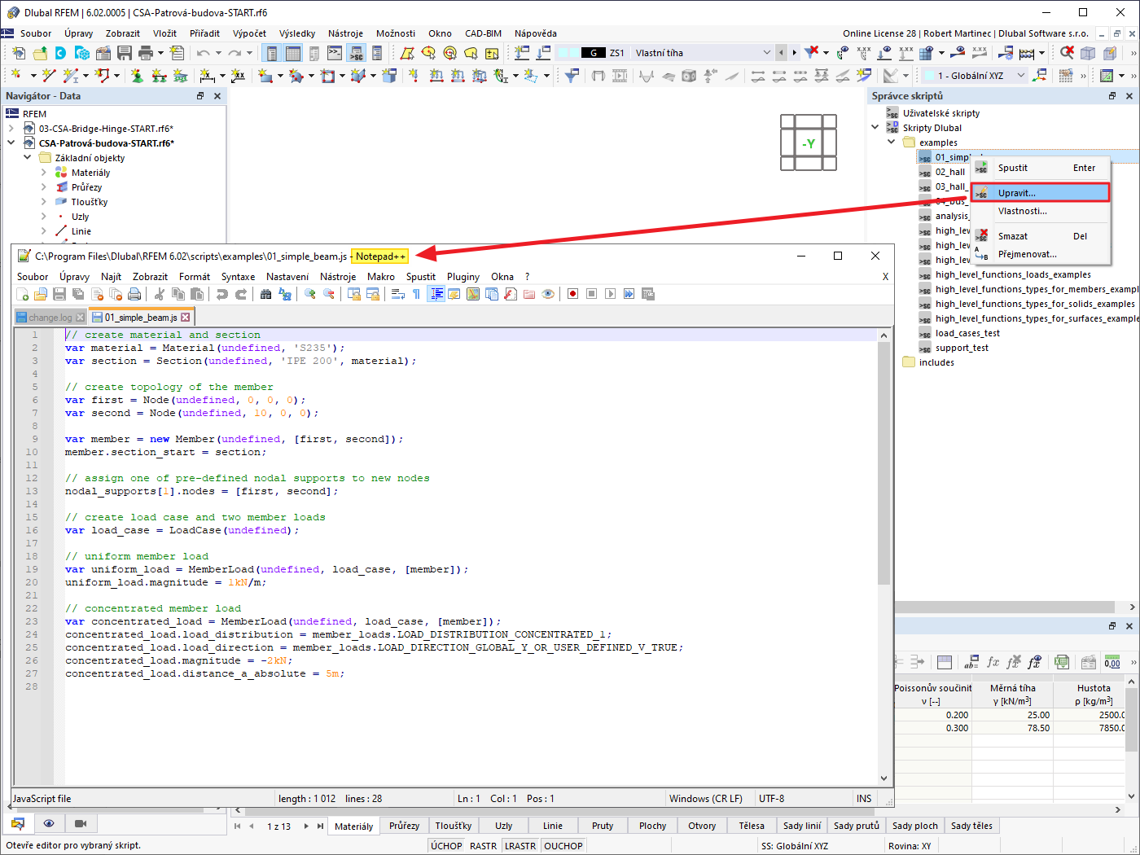1140x855 pixels.
Task: Click the delete-search magnifier icon in RFEM toolbar
Action: [x=1067, y=53]
